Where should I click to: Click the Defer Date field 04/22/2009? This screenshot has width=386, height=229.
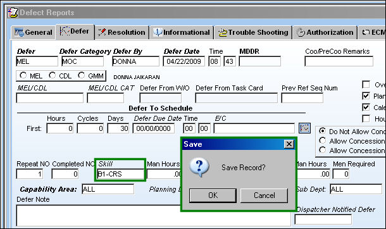[x=184, y=61]
